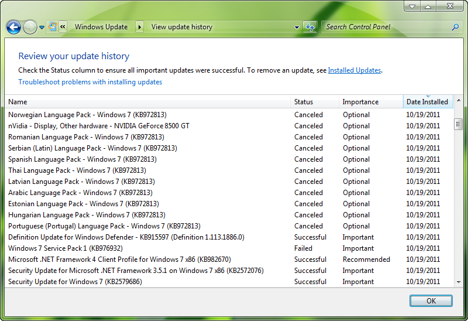Screen dimensions: 468x321
Task: Select Thai Language Pack row
Action: click(229, 170)
